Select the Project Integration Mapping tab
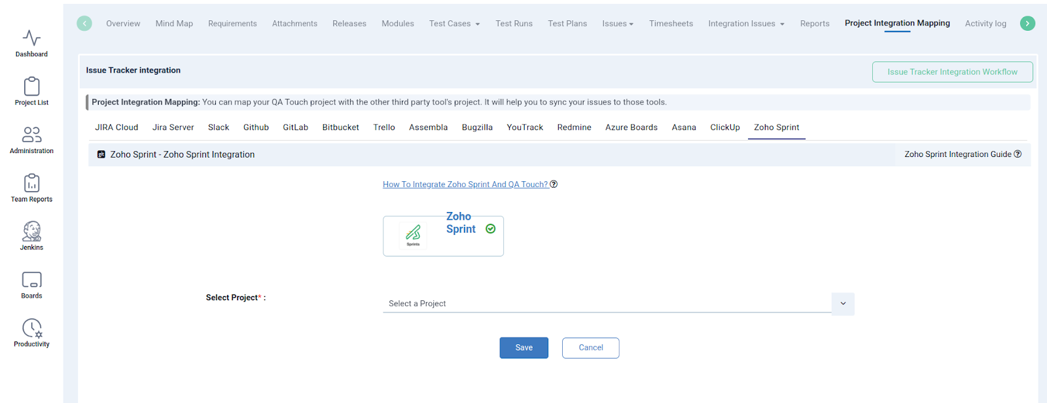 [x=897, y=23]
